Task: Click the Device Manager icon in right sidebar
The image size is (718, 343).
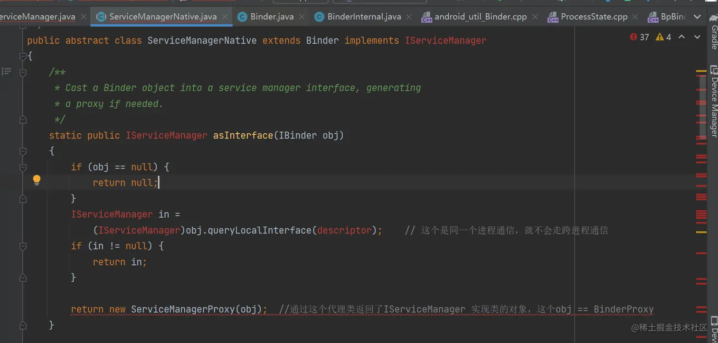Action: point(713,70)
